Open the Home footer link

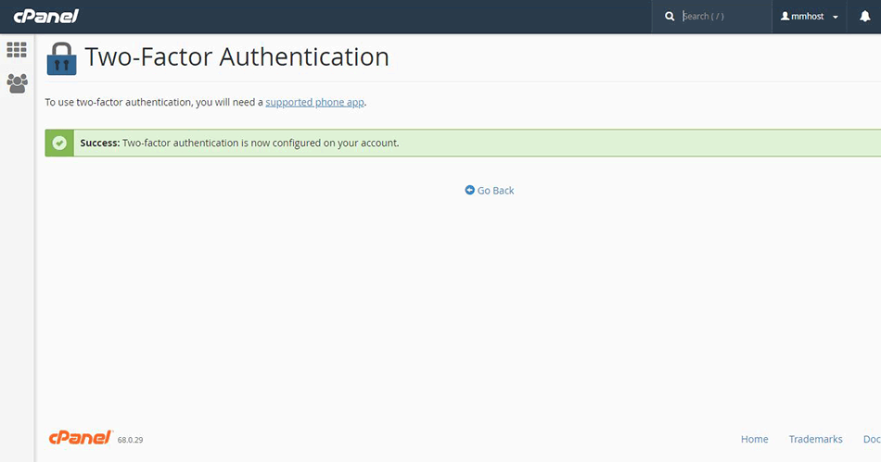754,439
